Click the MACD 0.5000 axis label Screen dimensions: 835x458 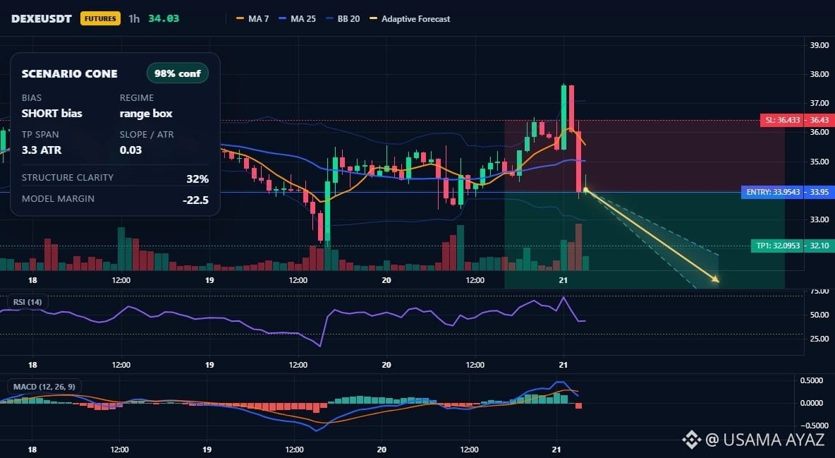812,380
